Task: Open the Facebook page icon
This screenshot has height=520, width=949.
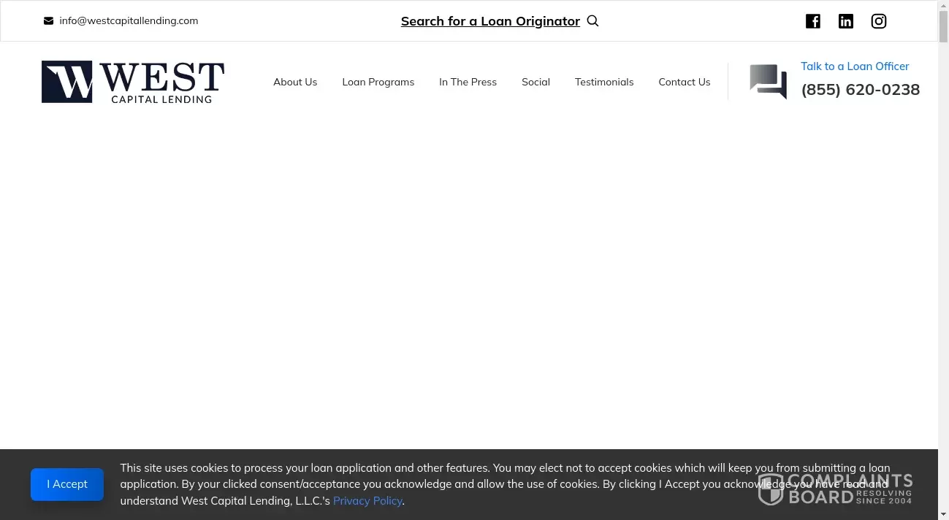Action: tap(813, 21)
